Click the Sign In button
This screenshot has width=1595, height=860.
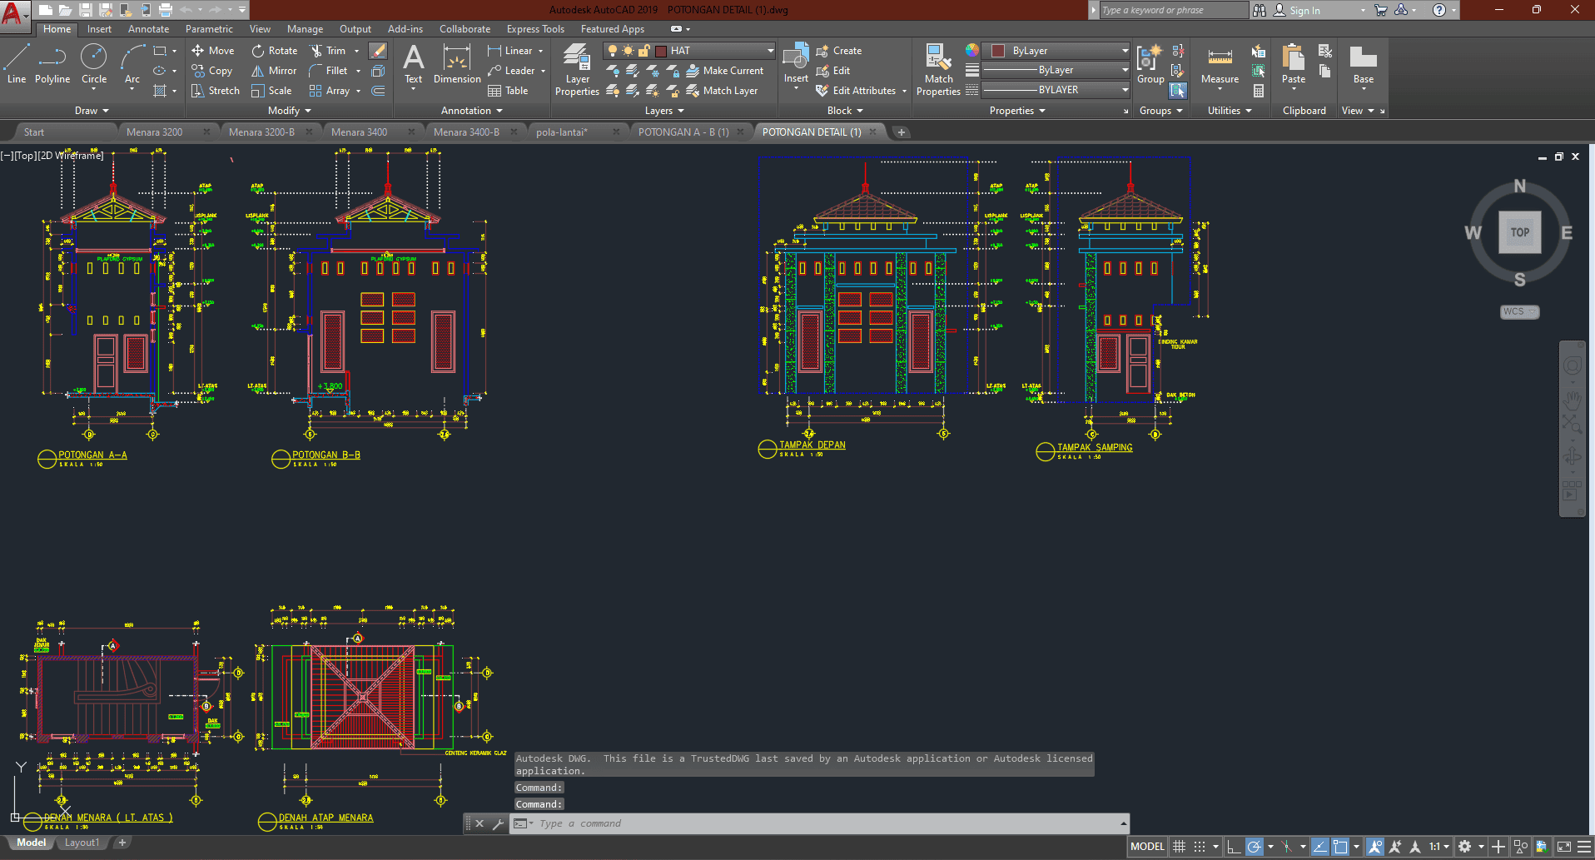tap(1304, 11)
